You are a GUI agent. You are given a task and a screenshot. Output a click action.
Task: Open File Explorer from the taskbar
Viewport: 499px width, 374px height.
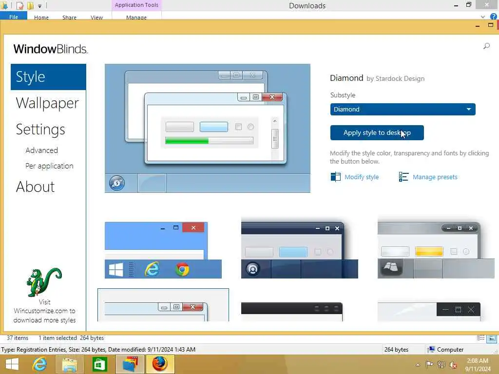click(69, 364)
